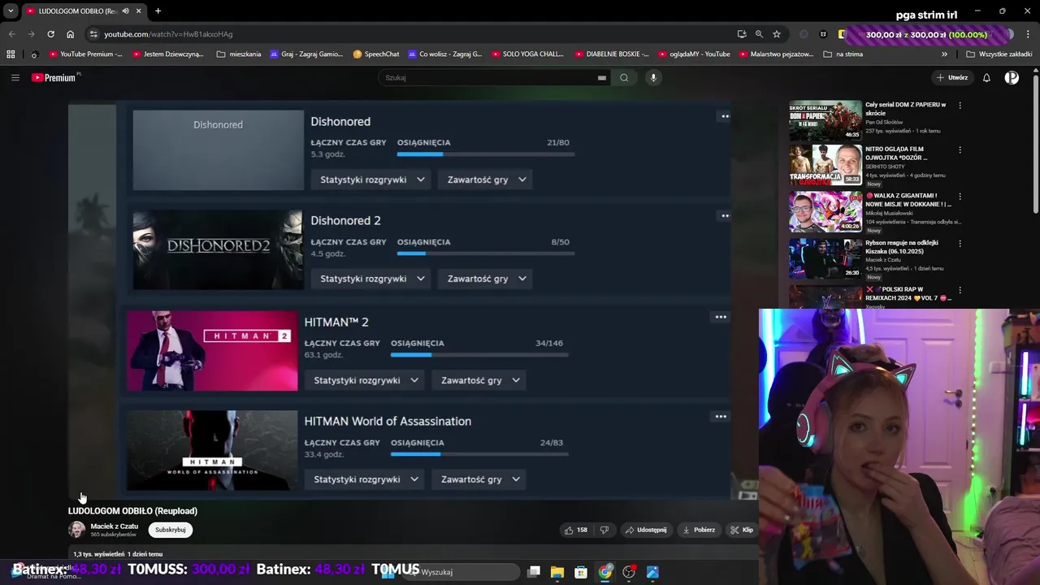Expand Statystyki rozgrywki for HITMAN World of Assassination
1040x585 pixels.
(x=366, y=479)
